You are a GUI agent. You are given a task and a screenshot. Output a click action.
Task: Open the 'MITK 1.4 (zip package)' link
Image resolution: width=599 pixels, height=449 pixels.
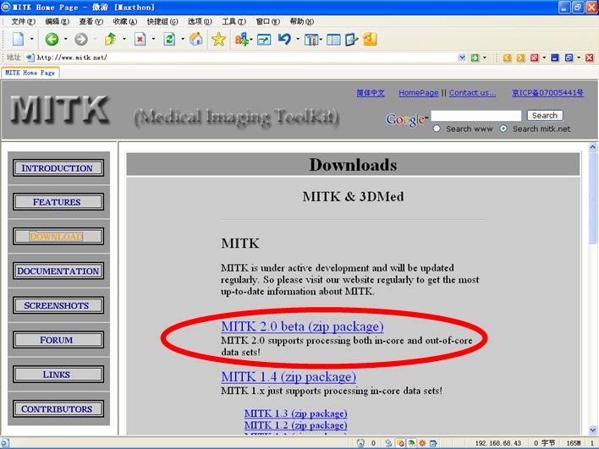tap(289, 376)
